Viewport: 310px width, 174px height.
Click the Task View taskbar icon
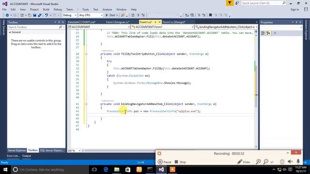[94, 170]
